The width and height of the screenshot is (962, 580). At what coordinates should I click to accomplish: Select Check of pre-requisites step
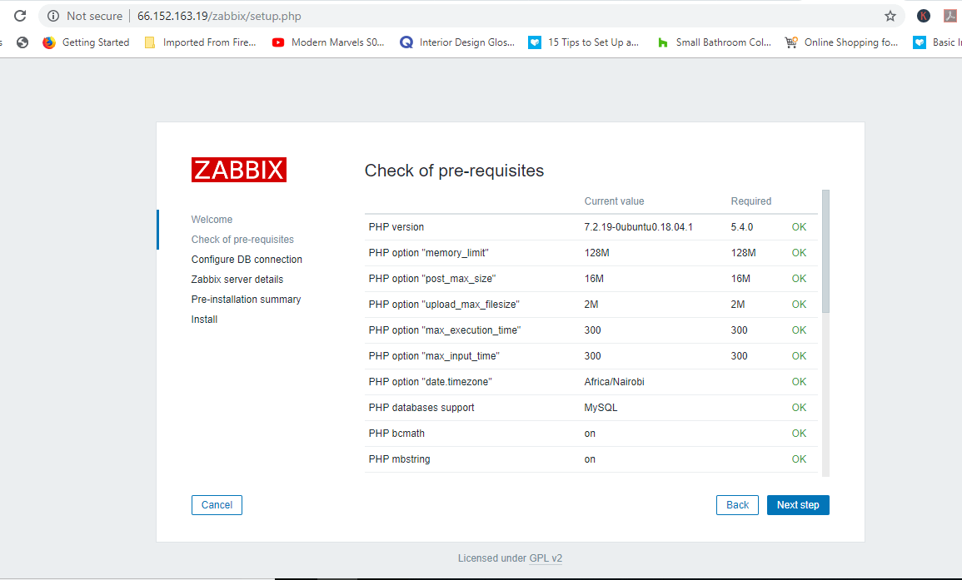tap(242, 240)
